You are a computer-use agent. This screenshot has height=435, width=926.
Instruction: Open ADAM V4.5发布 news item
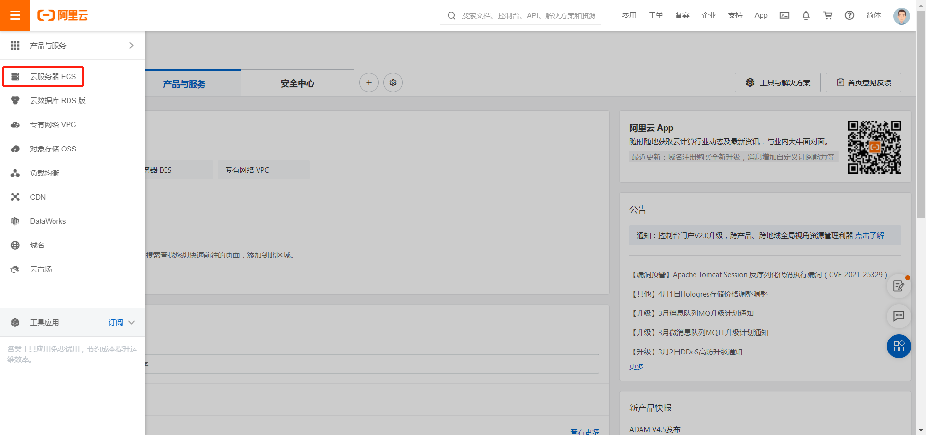(654, 429)
